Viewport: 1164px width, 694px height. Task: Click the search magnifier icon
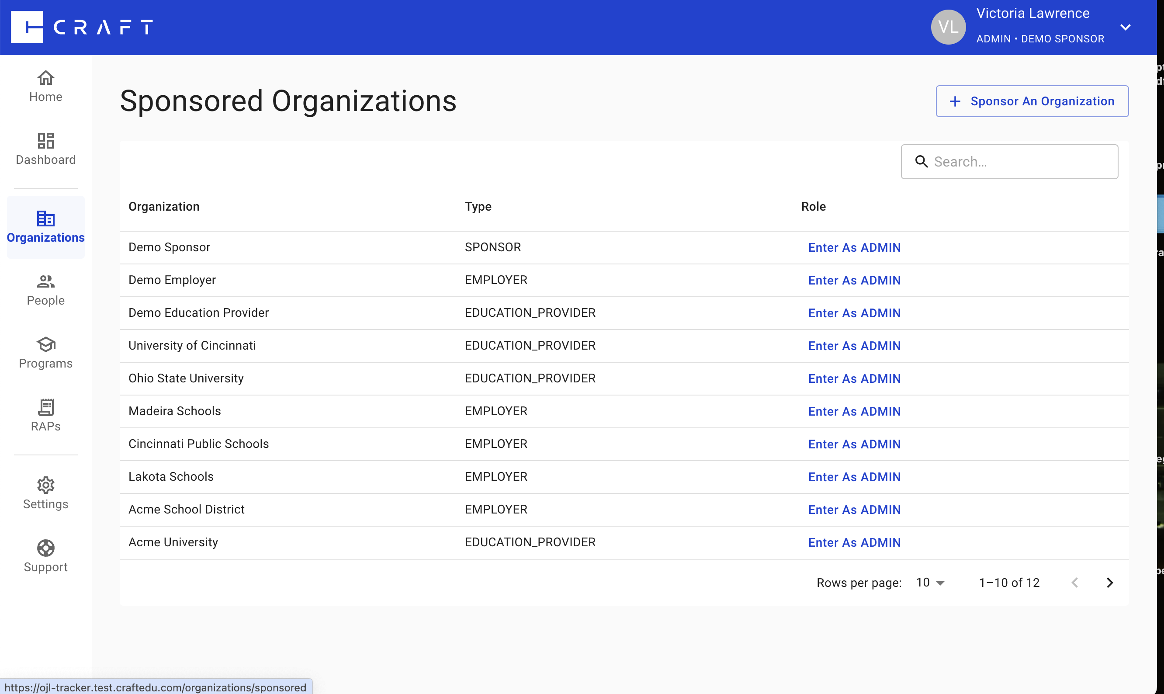pos(921,161)
